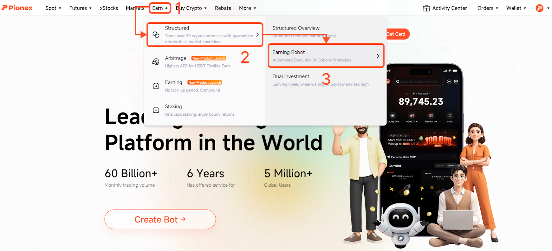Expand the Futures dropdown

click(80, 8)
